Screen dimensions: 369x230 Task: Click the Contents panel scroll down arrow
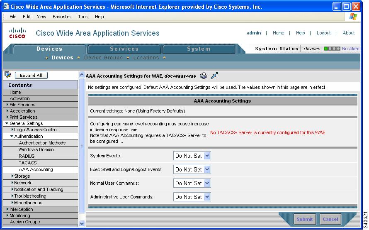(82, 223)
